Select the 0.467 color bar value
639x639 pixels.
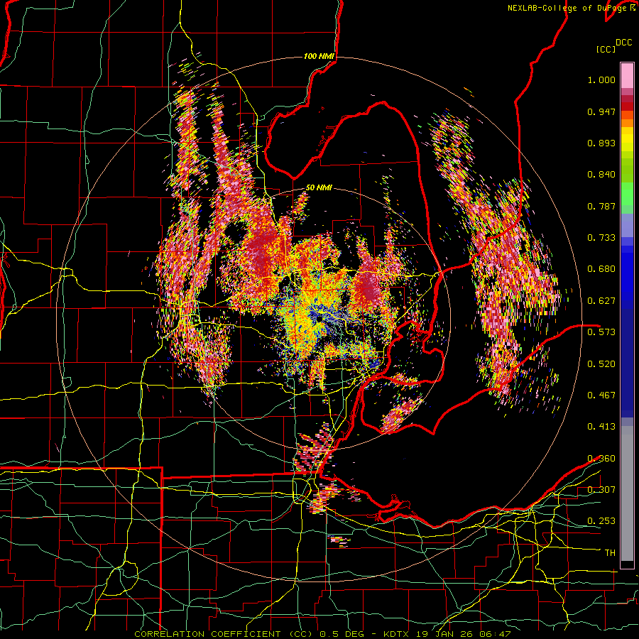click(x=601, y=395)
